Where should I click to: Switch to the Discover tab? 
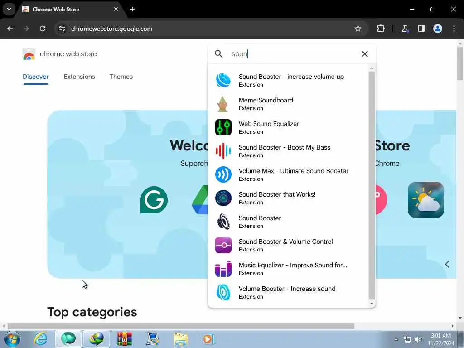(x=35, y=77)
